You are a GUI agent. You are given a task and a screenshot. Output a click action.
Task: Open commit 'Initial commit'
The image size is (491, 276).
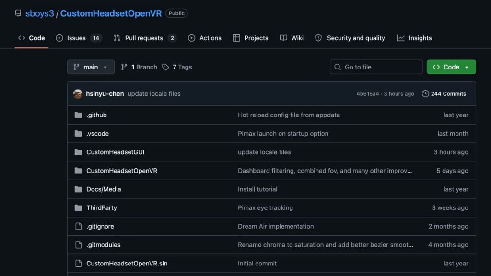tap(257, 264)
